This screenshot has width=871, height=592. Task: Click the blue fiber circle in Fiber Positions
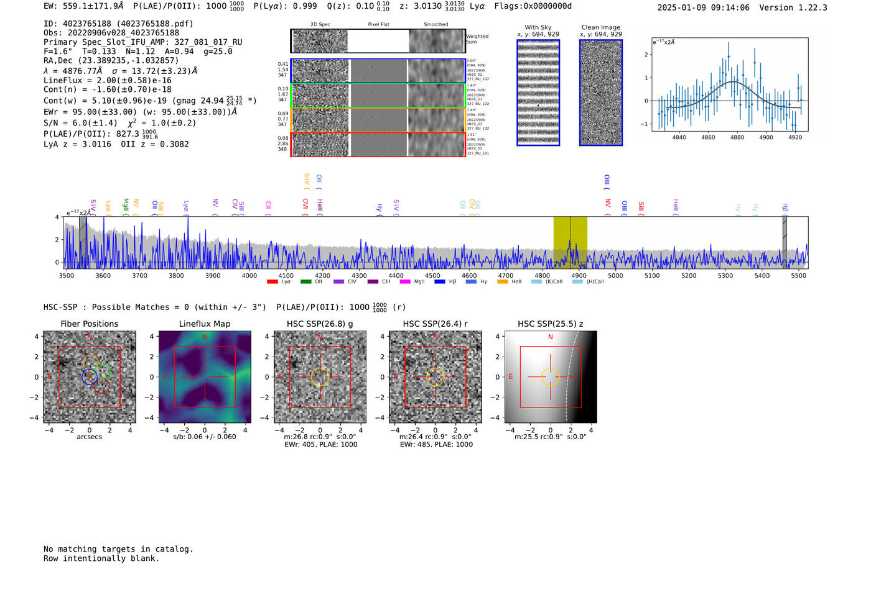pyautogui.click(x=90, y=376)
